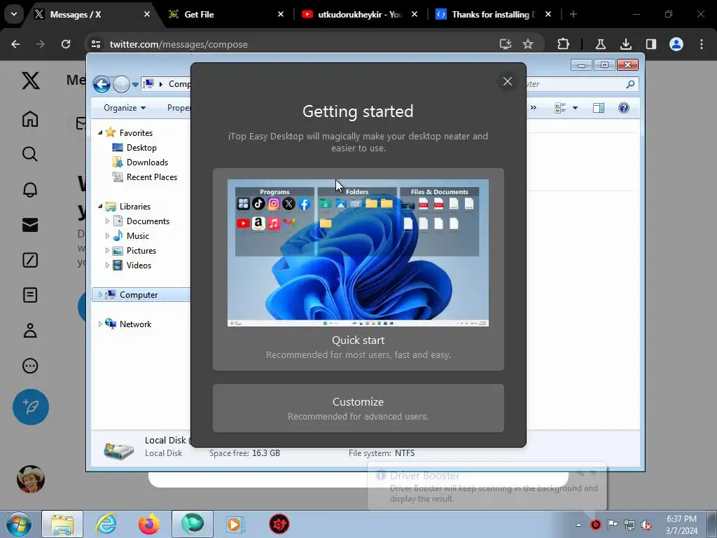The height and width of the screenshot is (538, 717).
Task: Toggle the Explorer preview pane icon
Action: pyautogui.click(x=599, y=108)
